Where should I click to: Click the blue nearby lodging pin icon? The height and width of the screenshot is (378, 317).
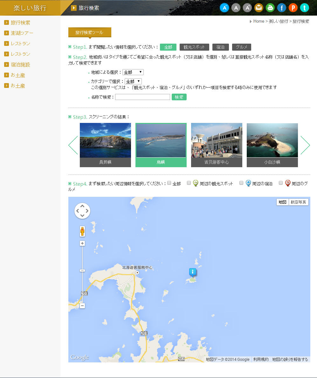[x=248, y=183]
